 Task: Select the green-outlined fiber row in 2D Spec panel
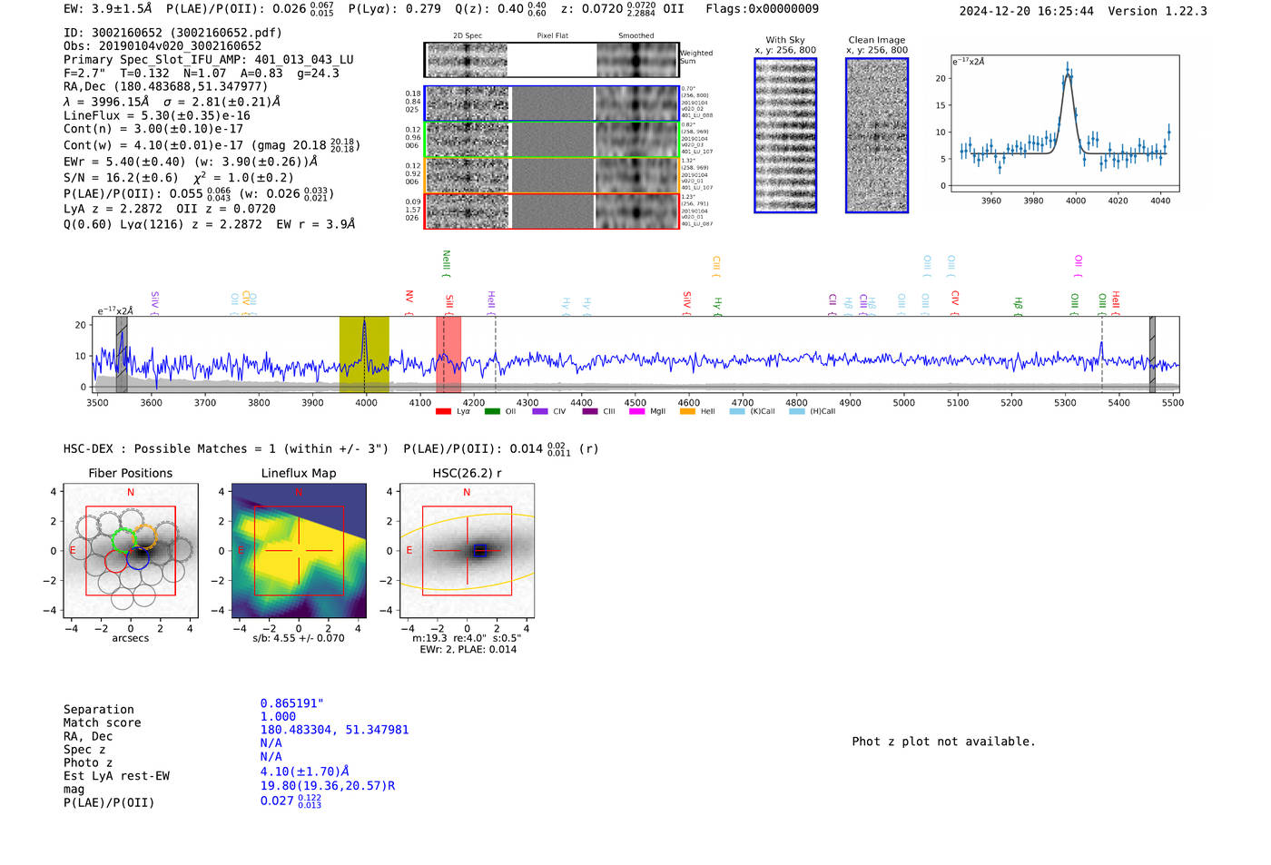[x=552, y=140]
